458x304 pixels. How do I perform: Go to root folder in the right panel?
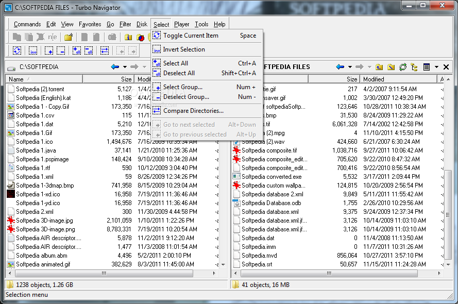click(391, 67)
